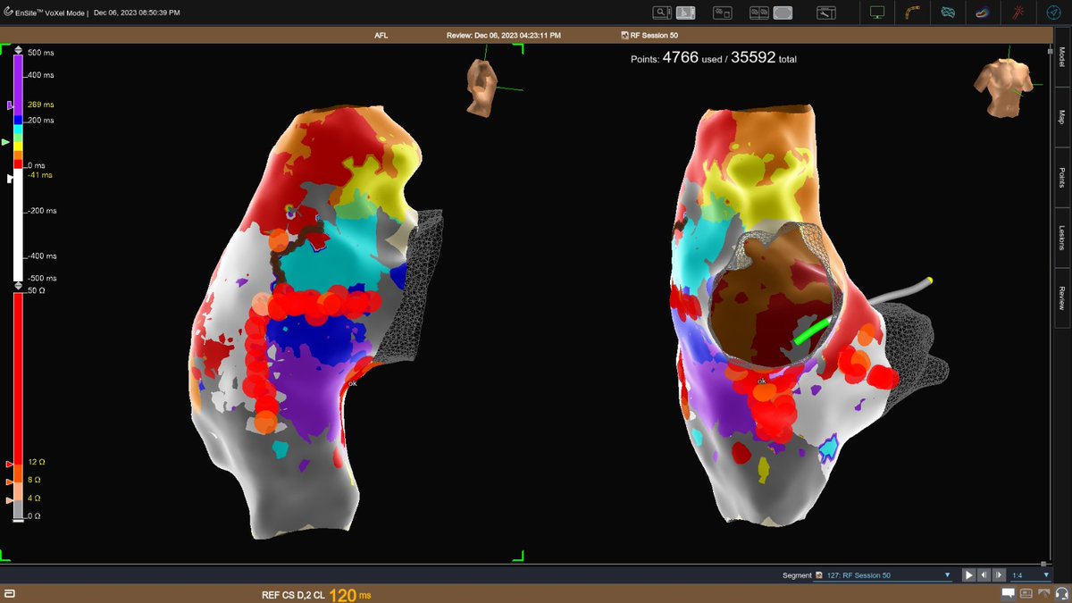Viewport: 1072px width, 603px height.
Task: Select the orange curved catheter icon
Action: 913,13
